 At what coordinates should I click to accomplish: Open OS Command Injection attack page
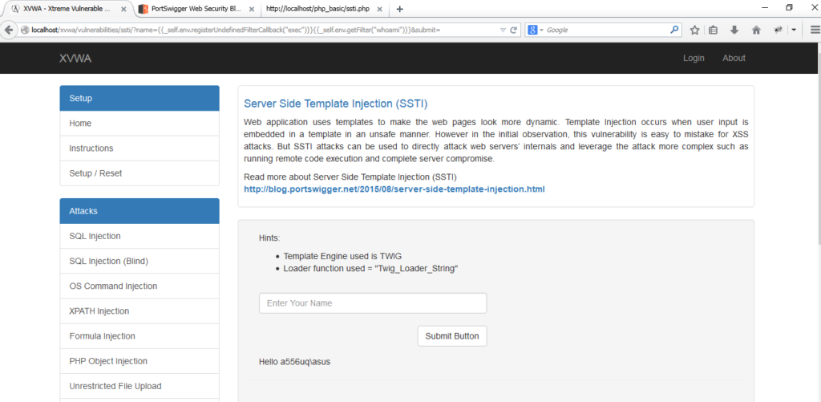[140, 286]
